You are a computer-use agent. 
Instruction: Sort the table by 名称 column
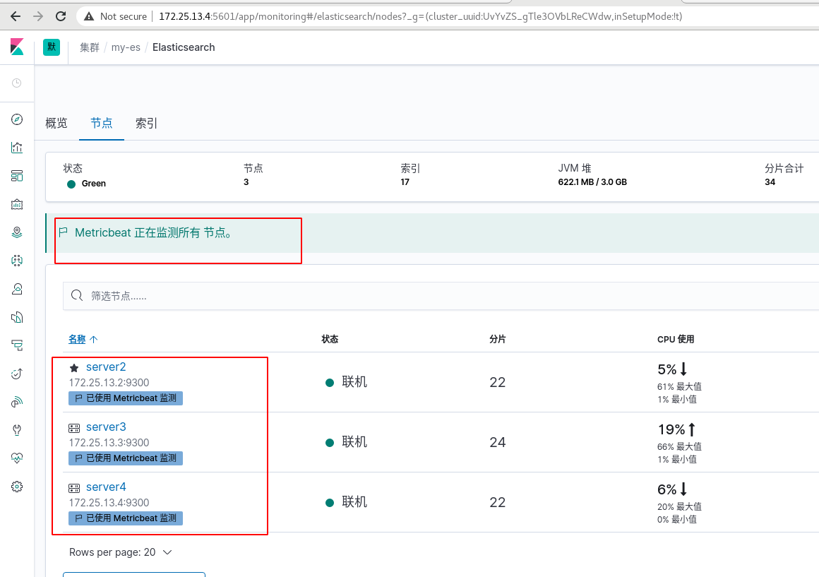click(x=83, y=339)
